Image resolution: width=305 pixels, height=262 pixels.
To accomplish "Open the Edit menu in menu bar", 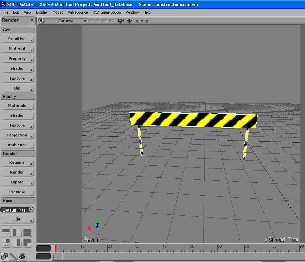I will [16, 12].
